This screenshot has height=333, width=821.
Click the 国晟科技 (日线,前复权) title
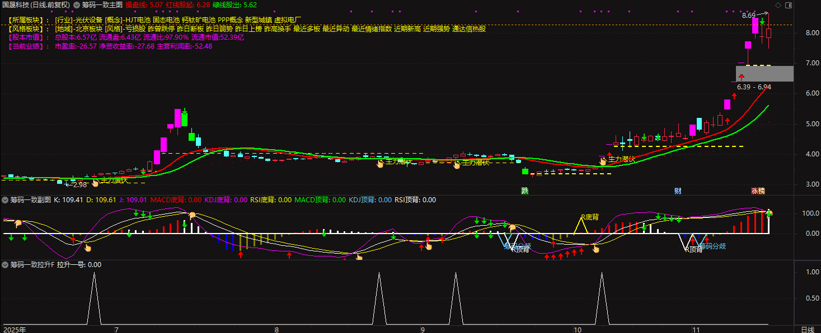click(x=36, y=4)
